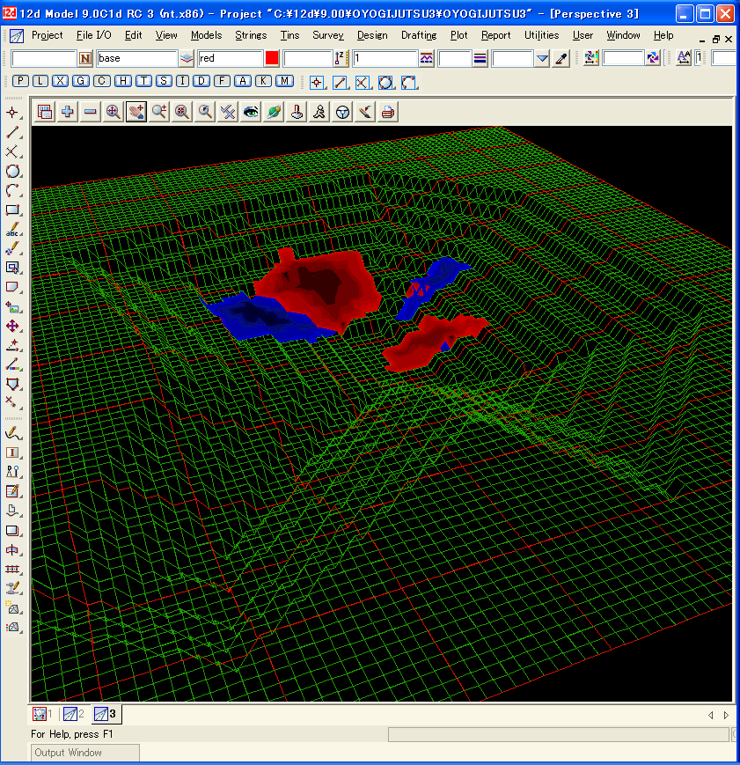Open the linestyle chooser button
This screenshot has width=740, height=765.
coord(427,59)
